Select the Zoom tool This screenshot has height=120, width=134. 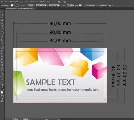2,87
